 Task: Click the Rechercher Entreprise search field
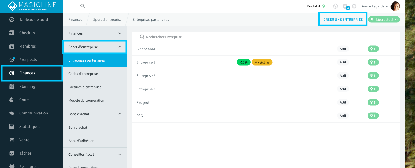click(x=266, y=37)
